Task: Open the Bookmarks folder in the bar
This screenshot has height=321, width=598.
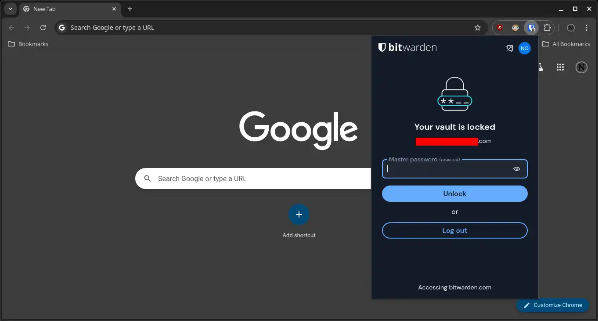Action: (x=29, y=44)
